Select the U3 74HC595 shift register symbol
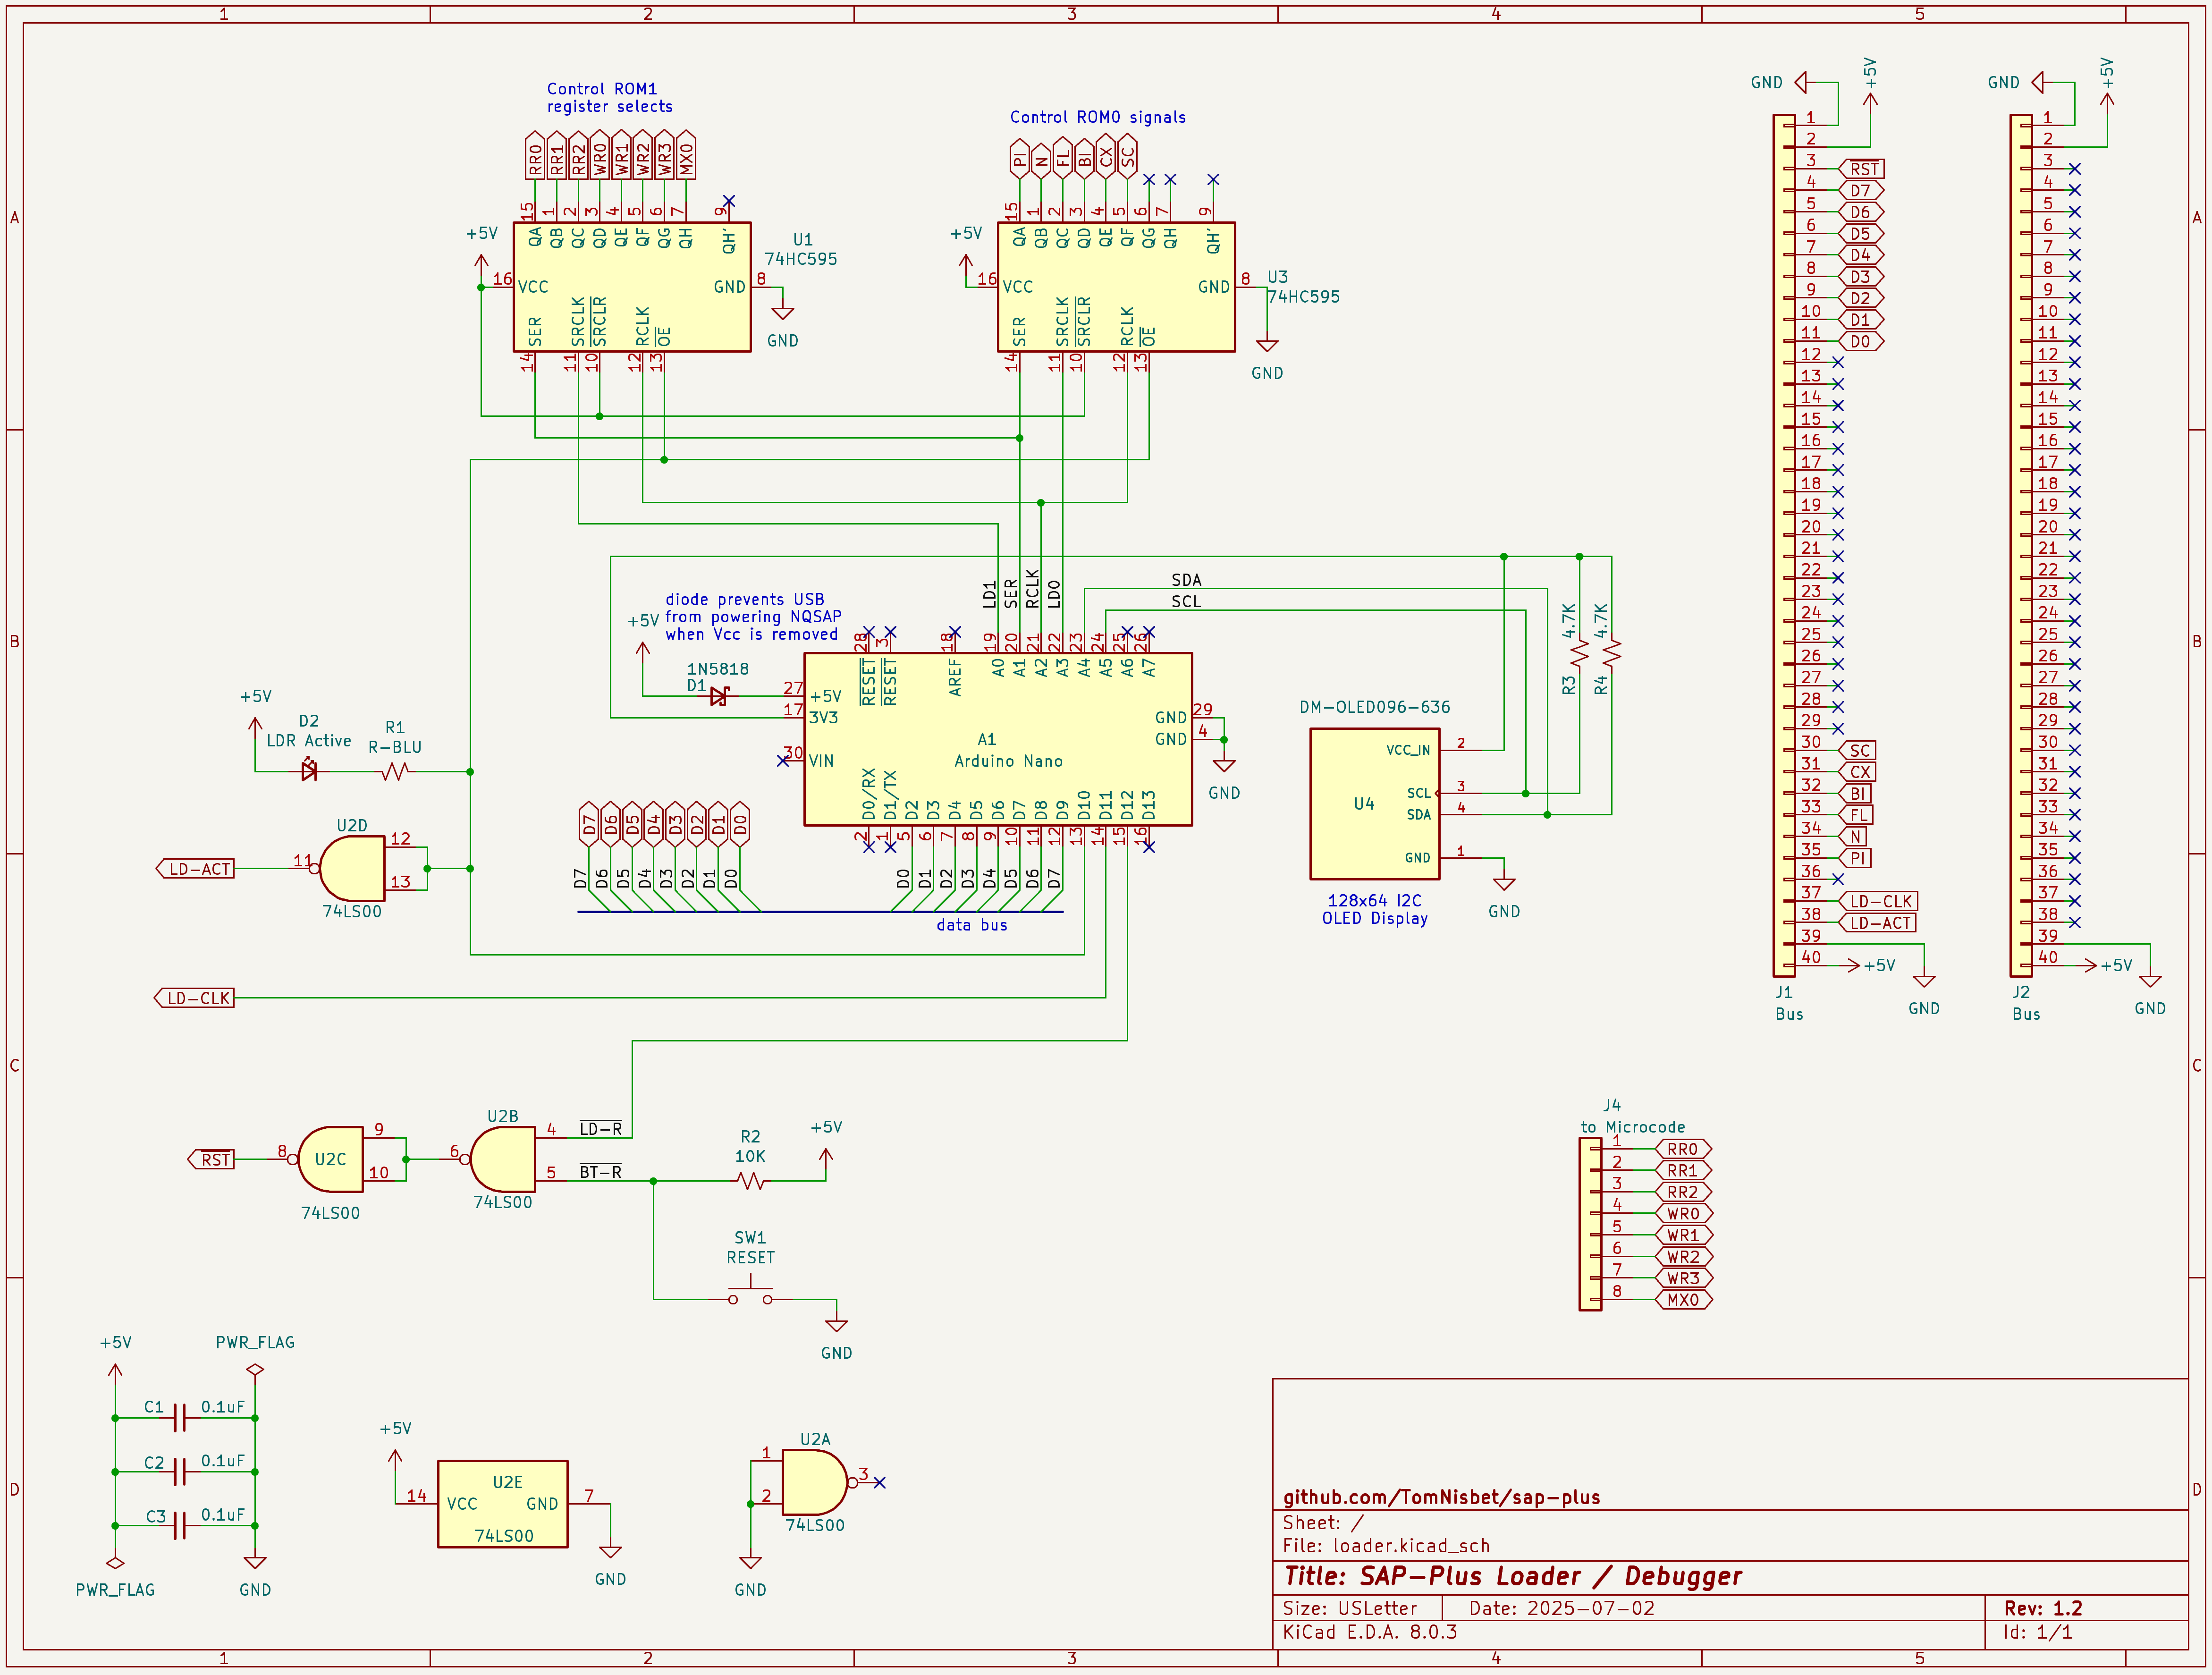 point(1116,287)
